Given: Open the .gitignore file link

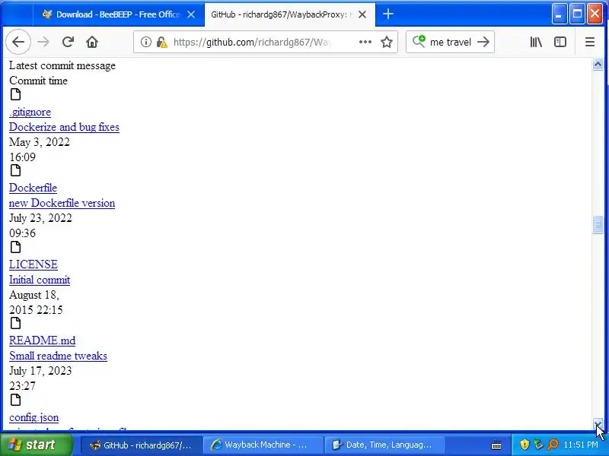Looking at the screenshot, I should 30,112.
